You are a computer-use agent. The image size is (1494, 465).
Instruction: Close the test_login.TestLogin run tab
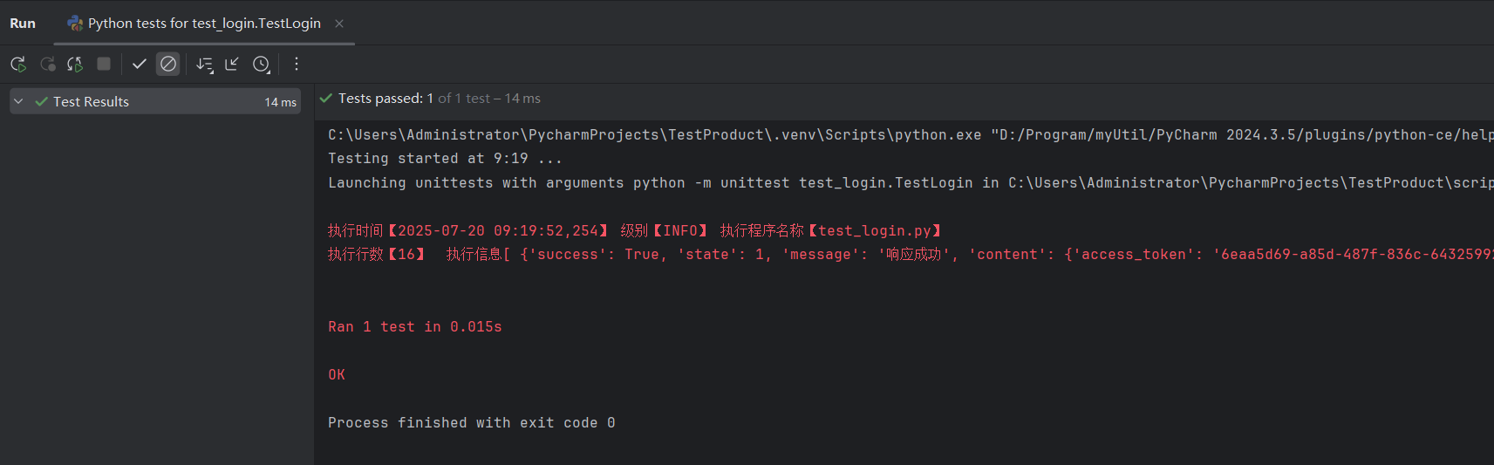click(x=339, y=24)
